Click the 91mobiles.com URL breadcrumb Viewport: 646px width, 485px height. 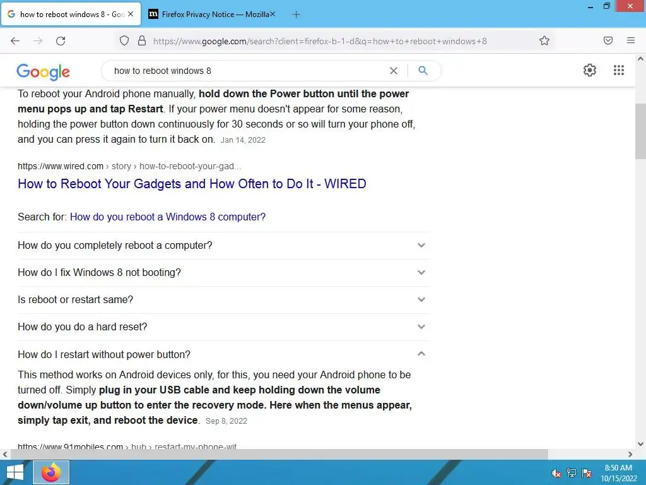(127, 446)
